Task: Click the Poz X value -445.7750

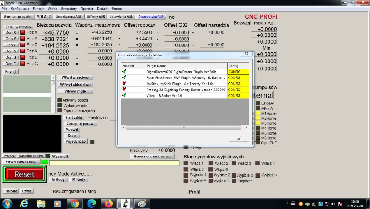Action: [x=55, y=33]
